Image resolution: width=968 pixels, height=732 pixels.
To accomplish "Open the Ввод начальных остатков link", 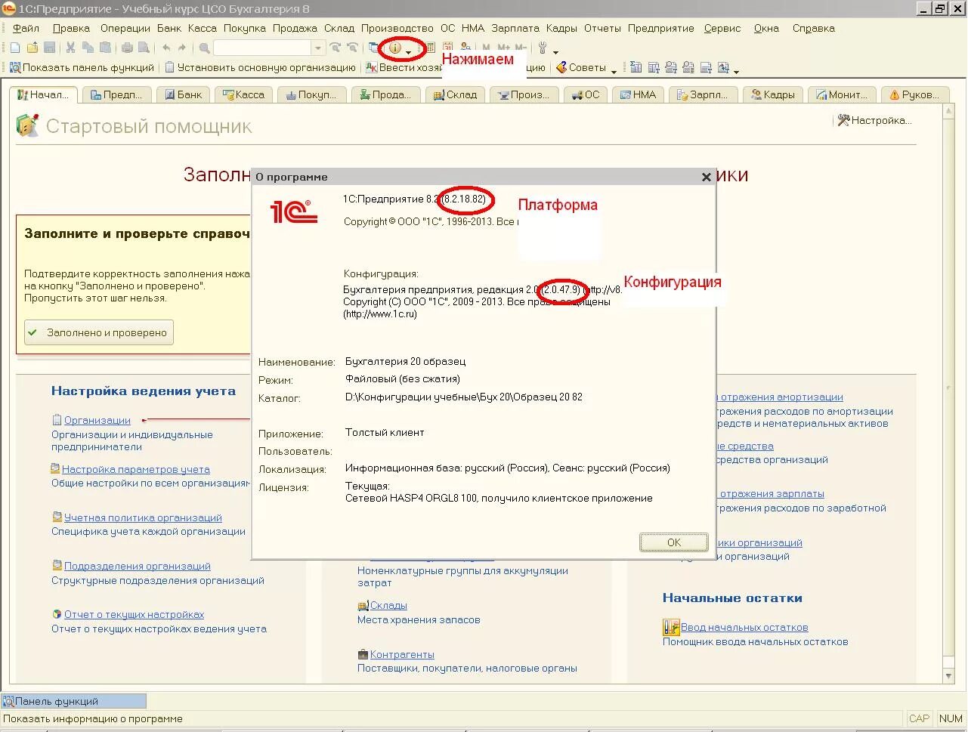I will coord(744,627).
